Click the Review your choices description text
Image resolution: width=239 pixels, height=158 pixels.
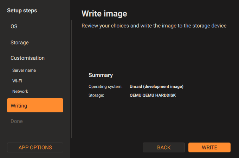click(x=154, y=26)
